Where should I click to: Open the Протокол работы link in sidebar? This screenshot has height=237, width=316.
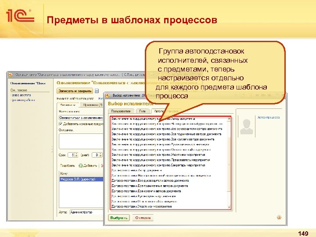[x=22, y=100]
